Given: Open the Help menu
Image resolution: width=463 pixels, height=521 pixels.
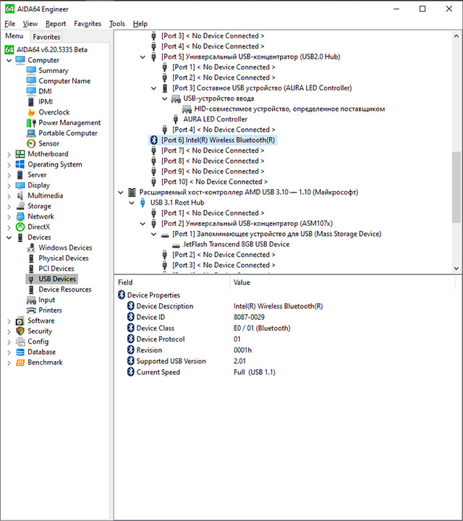Looking at the screenshot, I should click(140, 24).
